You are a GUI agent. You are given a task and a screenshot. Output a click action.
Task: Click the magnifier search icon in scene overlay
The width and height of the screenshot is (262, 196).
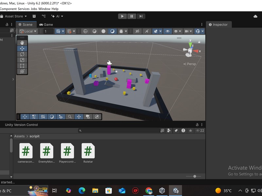(x=70, y=116)
